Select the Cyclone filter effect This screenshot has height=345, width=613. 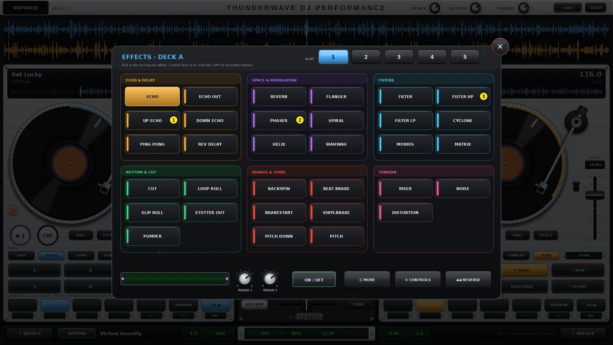[x=463, y=120]
